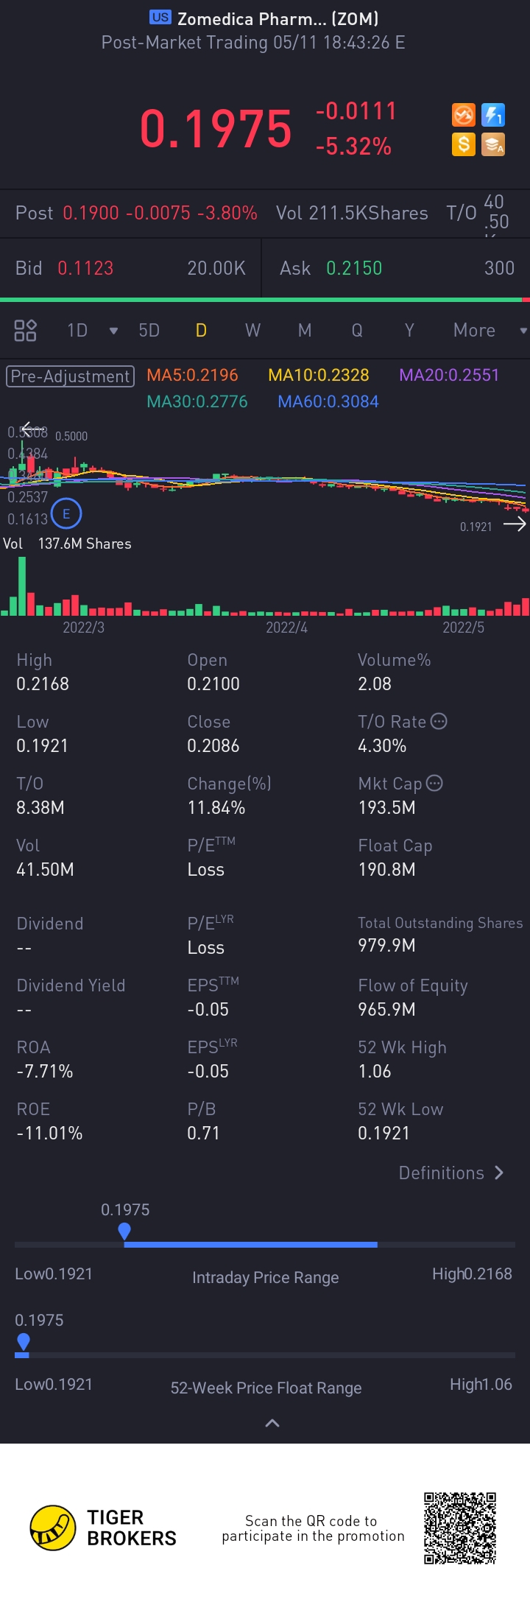
Task: Tap the info icon beside Mkt Cap
Action: pyautogui.click(x=434, y=783)
